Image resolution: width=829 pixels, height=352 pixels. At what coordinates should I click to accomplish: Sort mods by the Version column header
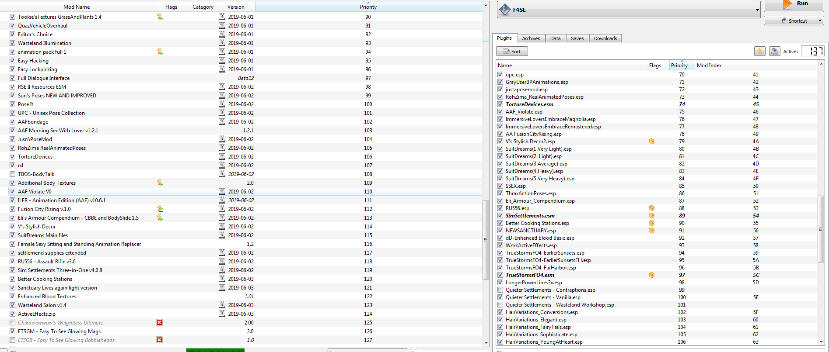tap(236, 7)
